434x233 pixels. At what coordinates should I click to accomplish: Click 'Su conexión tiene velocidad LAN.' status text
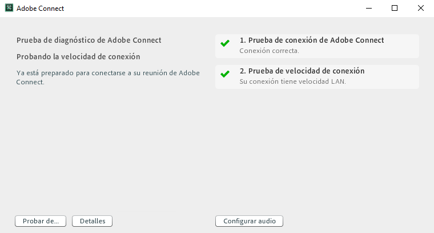tap(292, 81)
